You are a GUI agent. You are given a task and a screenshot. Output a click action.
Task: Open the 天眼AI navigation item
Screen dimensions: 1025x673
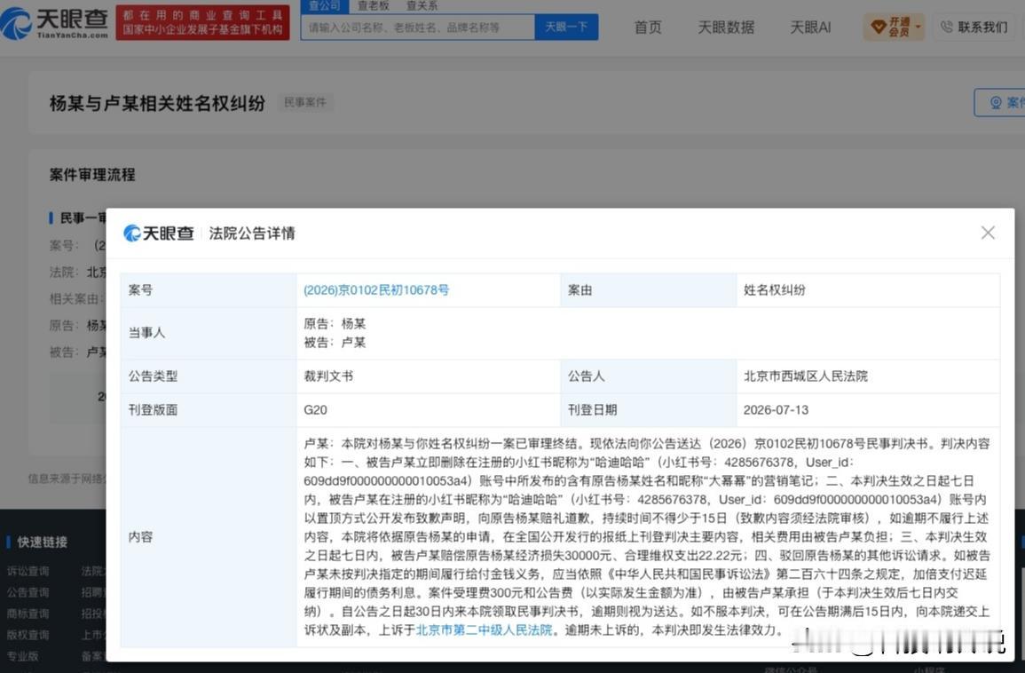click(810, 28)
